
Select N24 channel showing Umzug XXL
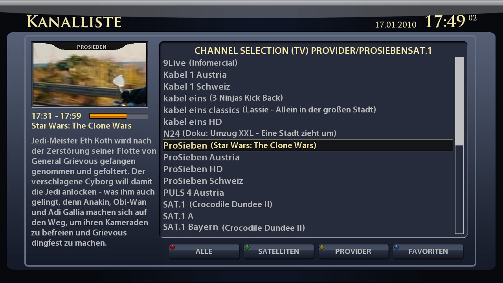(x=308, y=134)
